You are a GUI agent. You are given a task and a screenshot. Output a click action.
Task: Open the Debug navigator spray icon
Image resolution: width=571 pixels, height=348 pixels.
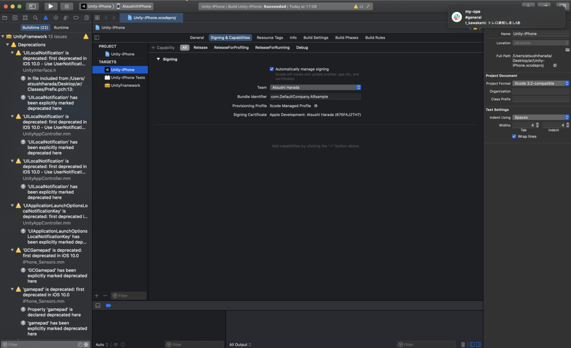tap(66, 18)
